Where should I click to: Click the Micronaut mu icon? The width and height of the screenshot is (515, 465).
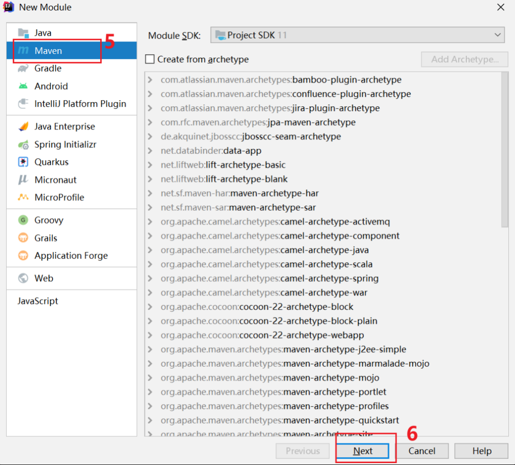click(x=23, y=180)
